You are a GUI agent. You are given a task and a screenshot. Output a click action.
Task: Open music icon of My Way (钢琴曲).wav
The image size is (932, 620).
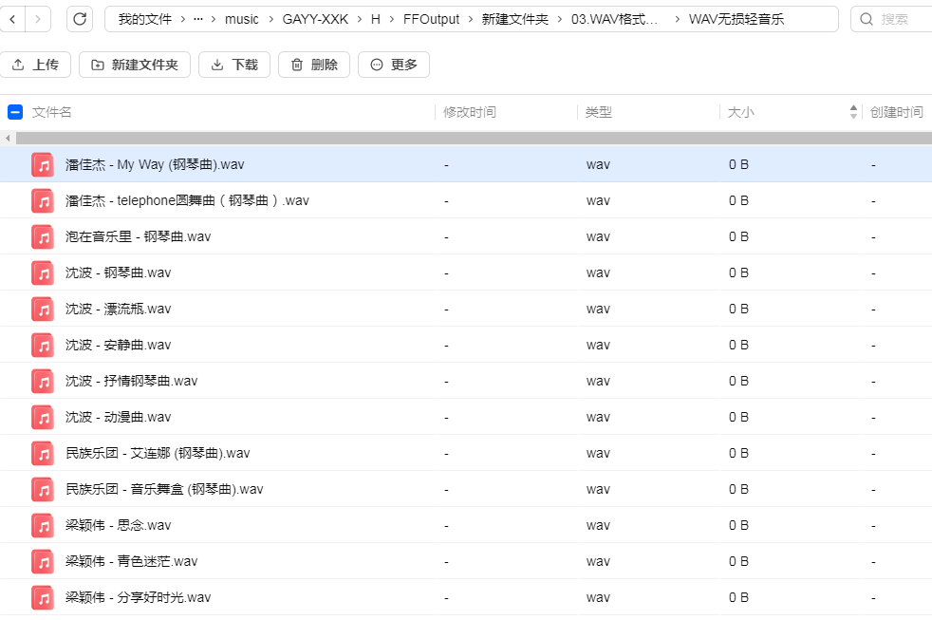(43, 164)
